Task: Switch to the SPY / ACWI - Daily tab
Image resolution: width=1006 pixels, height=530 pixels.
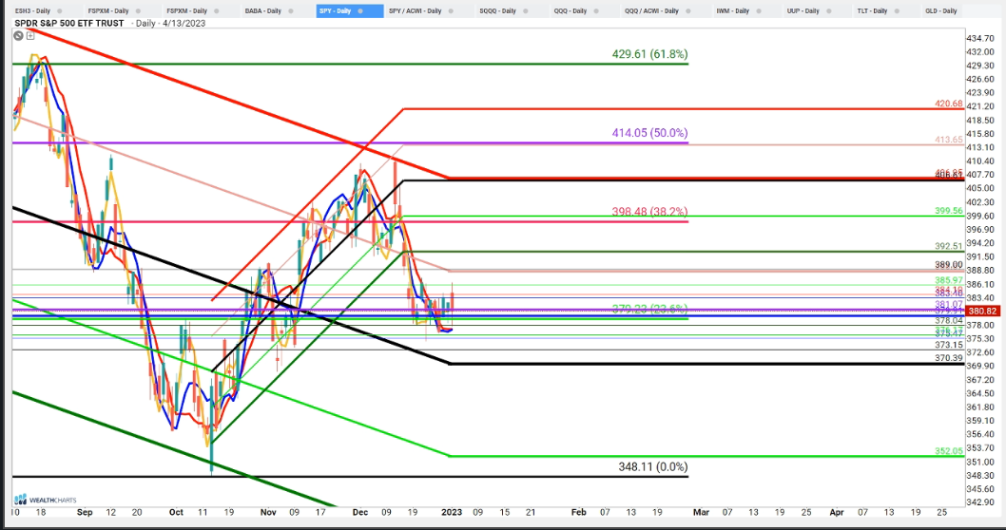Action: coord(423,10)
